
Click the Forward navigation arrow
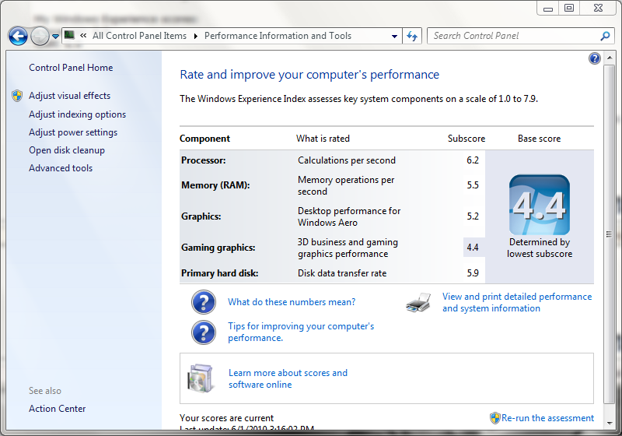tap(40, 36)
